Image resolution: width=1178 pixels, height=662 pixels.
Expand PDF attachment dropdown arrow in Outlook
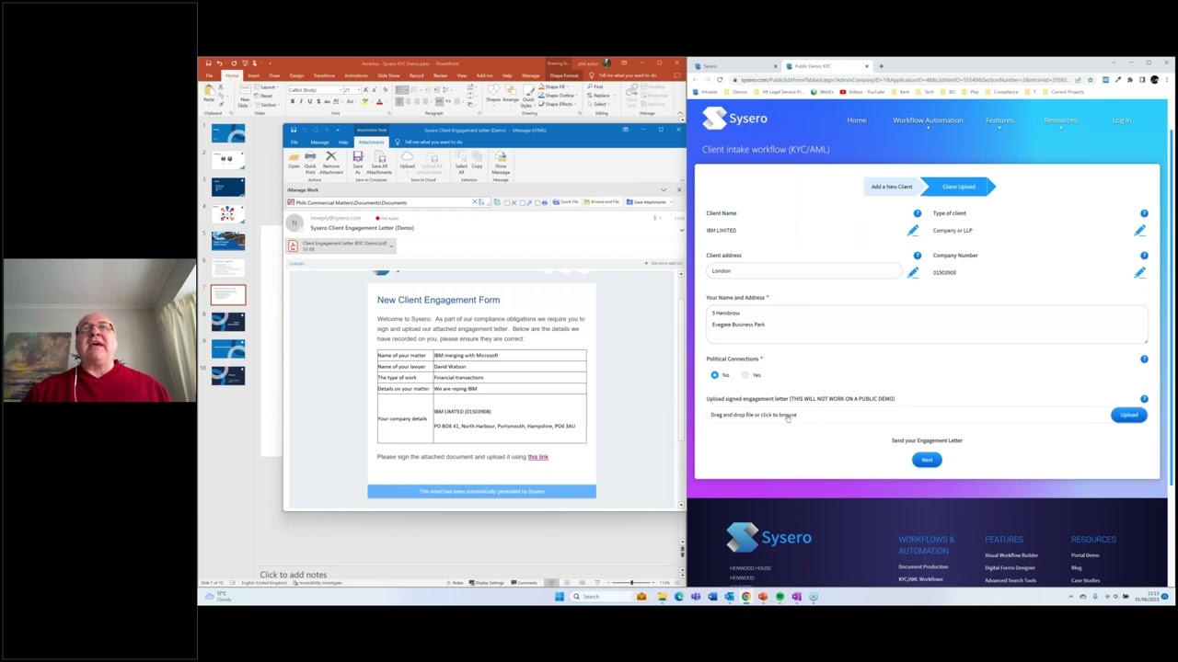(x=391, y=245)
